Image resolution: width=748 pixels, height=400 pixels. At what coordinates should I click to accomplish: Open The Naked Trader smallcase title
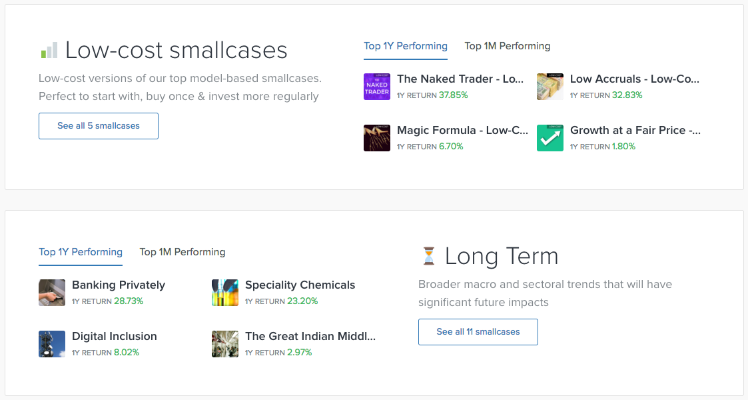(x=460, y=79)
